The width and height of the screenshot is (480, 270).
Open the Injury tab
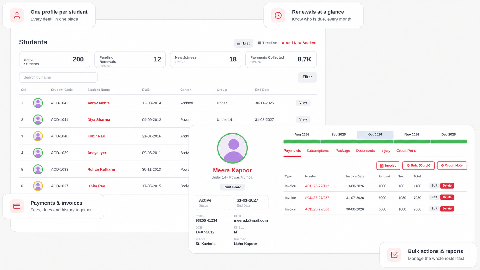click(386, 151)
